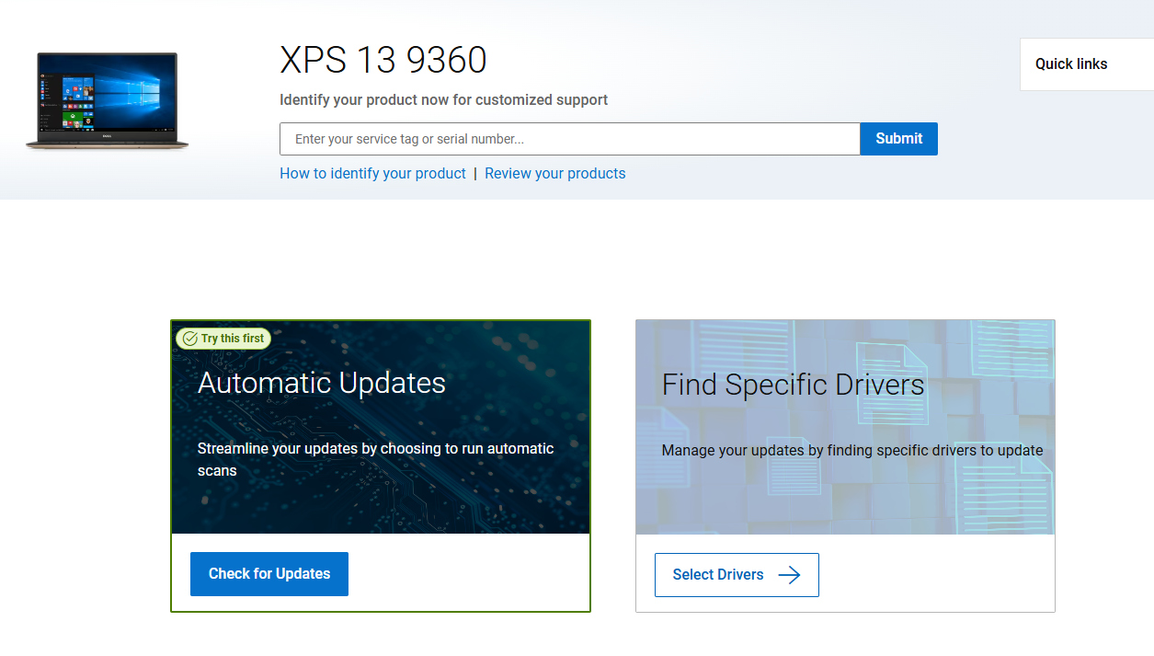Open the Review your products link

(554, 173)
